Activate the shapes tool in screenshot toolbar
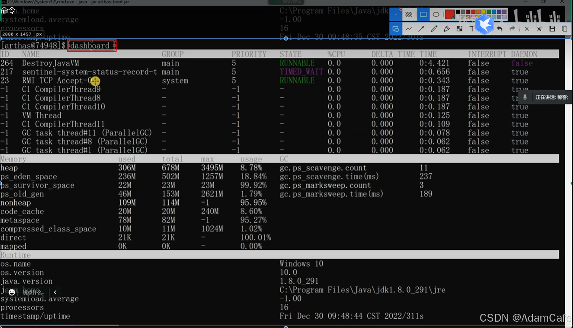This screenshot has height=328, width=573. pyautogui.click(x=396, y=29)
